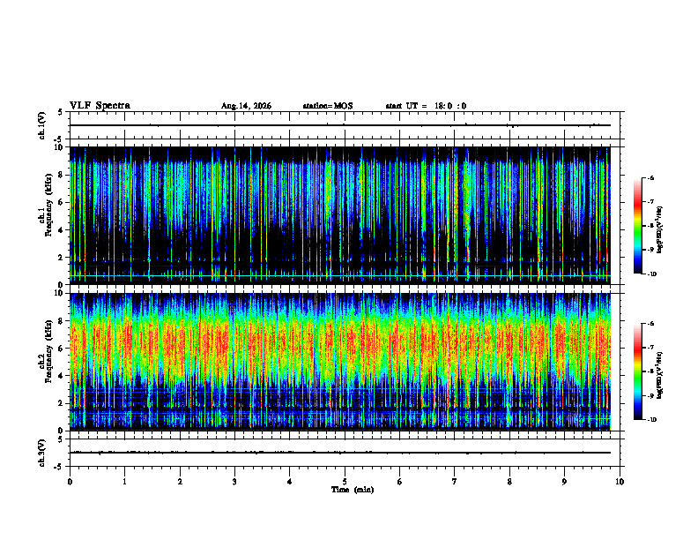Click the ch.1 voltage waveform trace
Screen dimensions: 698x540
[x=340, y=125]
